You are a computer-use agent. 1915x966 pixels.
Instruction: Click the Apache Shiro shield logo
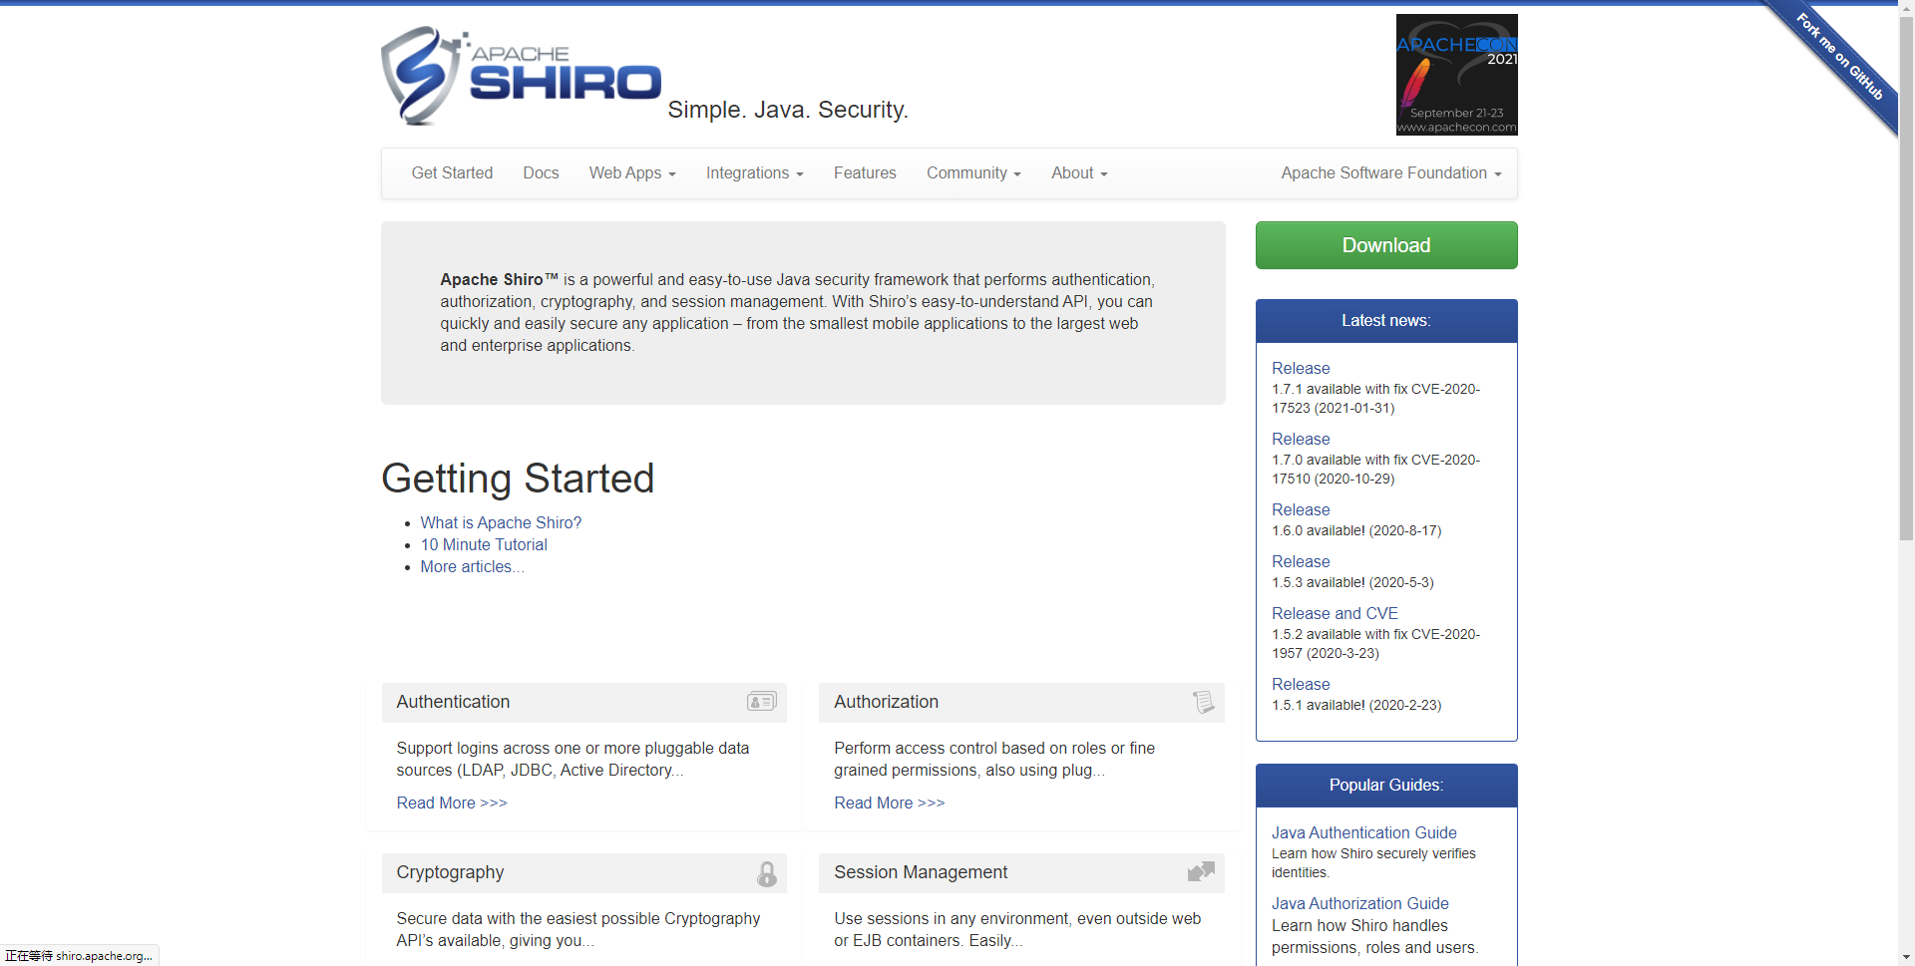tap(521, 76)
